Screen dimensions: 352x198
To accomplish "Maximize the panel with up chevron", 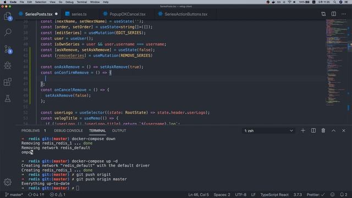I will pos(333,130).
